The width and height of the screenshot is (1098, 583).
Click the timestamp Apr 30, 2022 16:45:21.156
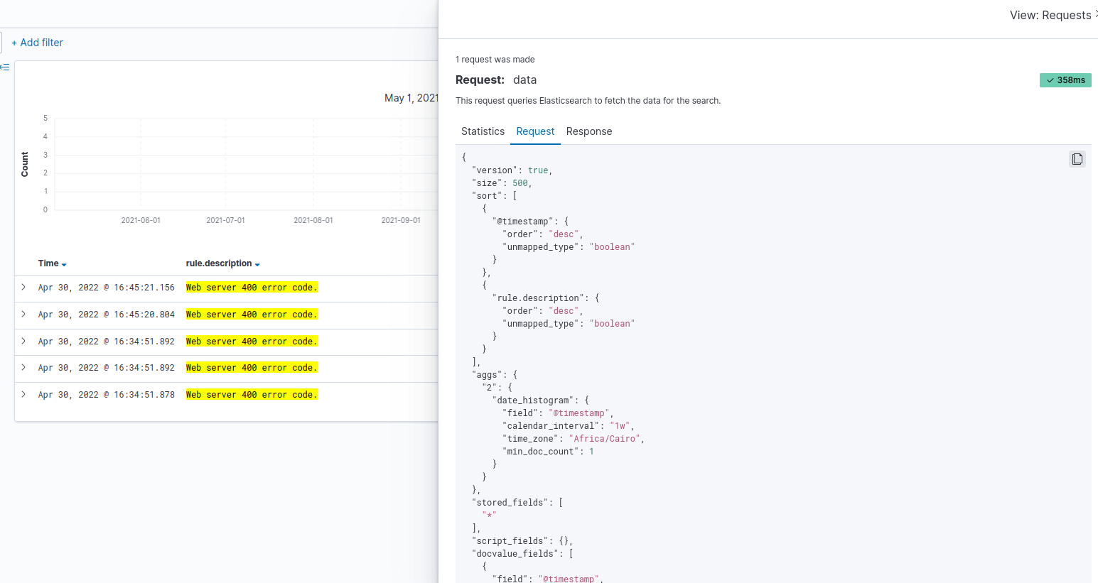pyautogui.click(x=107, y=287)
